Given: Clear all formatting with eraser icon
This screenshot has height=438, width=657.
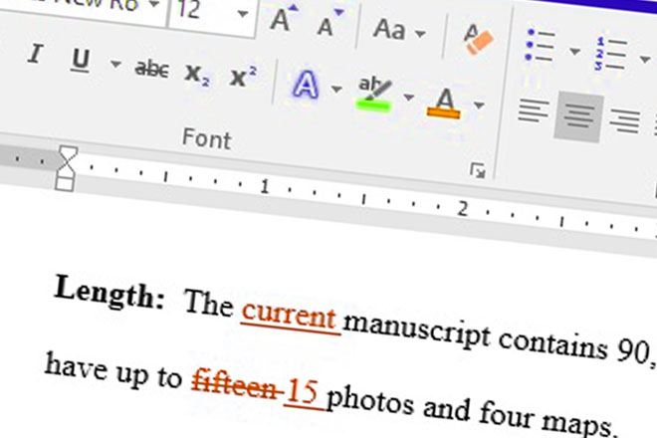Looking at the screenshot, I should tap(477, 38).
